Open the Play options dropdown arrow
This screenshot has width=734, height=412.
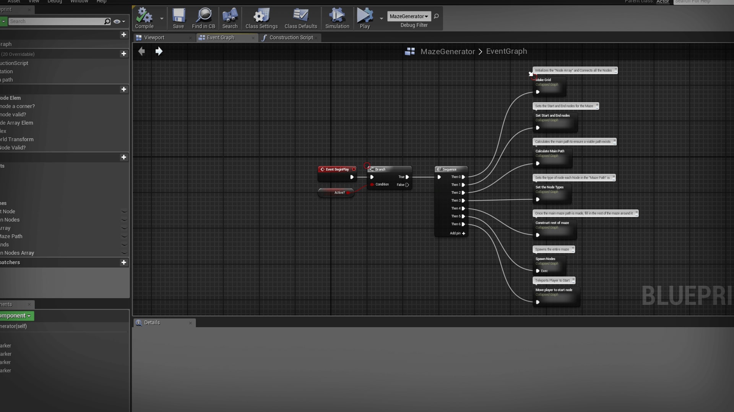pos(381,18)
